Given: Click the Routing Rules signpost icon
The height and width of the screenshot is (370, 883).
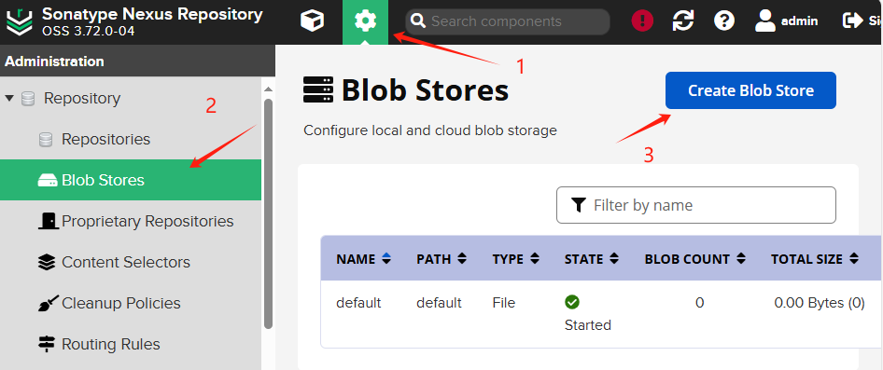Looking at the screenshot, I should click(47, 344).
